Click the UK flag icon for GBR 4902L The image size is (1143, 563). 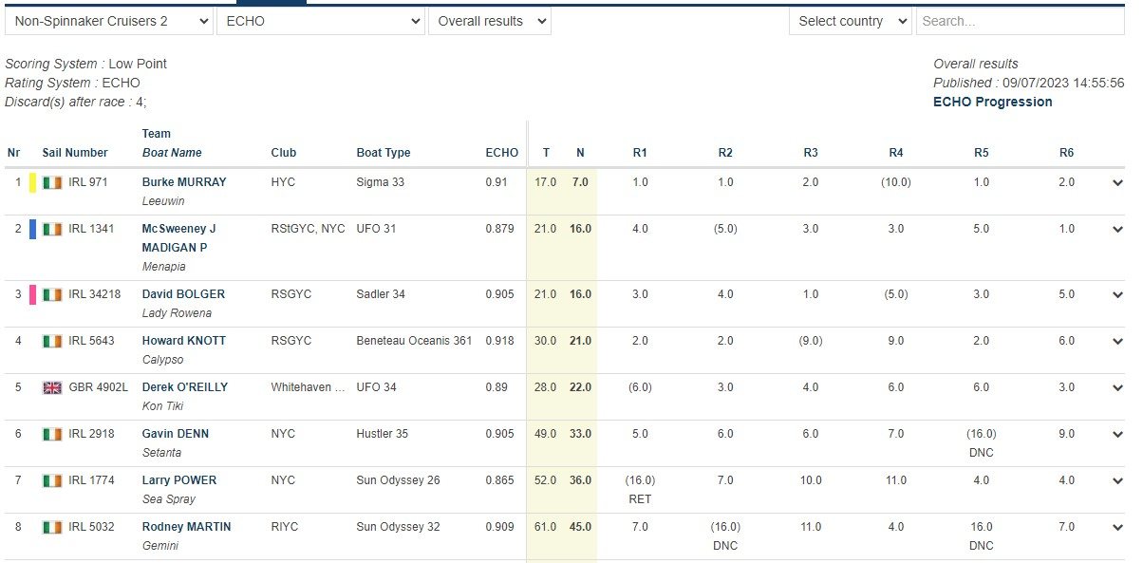pyautogui.click(x=52, y=387)
